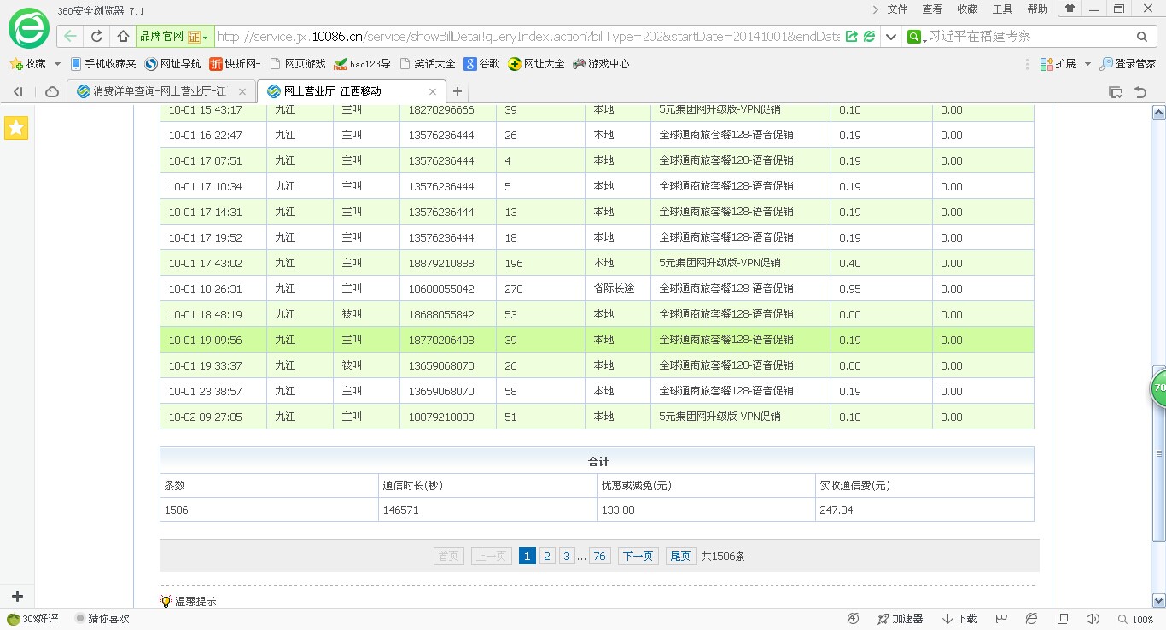Jump to the last page with 尾页
The image size is (1166, 630).
[x=680, y=557]
